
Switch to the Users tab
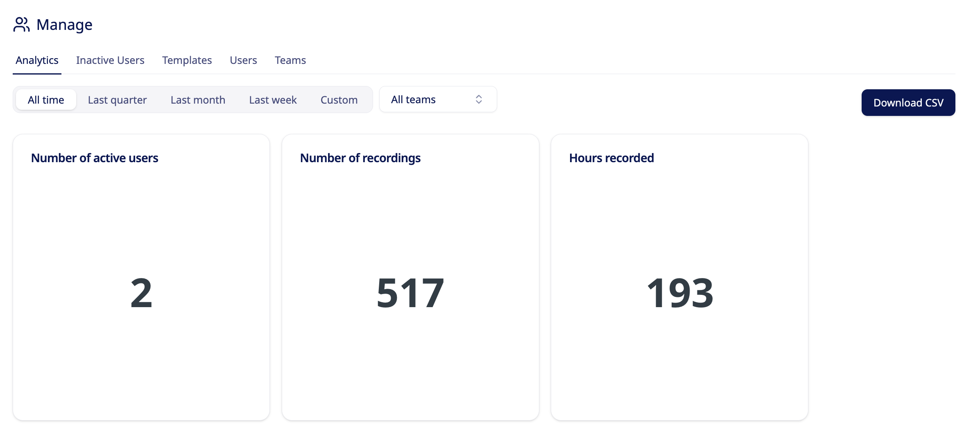pos(243,60)
